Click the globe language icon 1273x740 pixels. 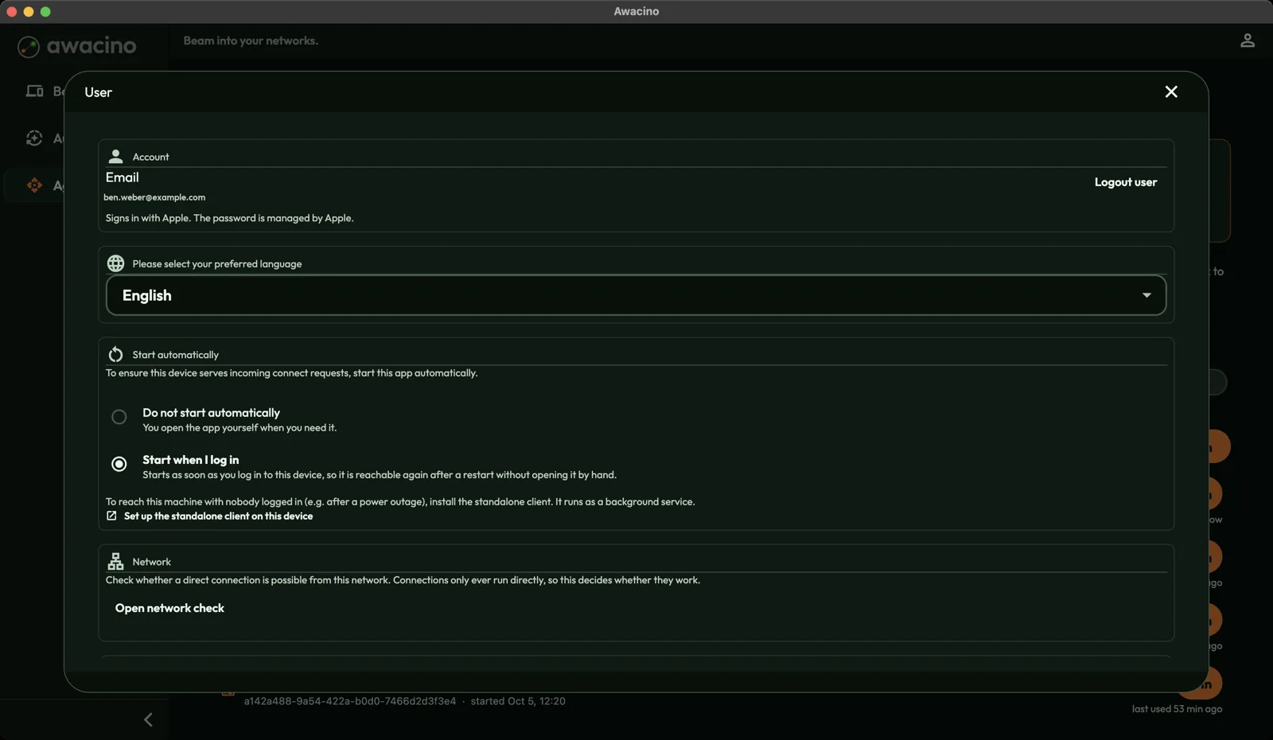coord(115,263)
